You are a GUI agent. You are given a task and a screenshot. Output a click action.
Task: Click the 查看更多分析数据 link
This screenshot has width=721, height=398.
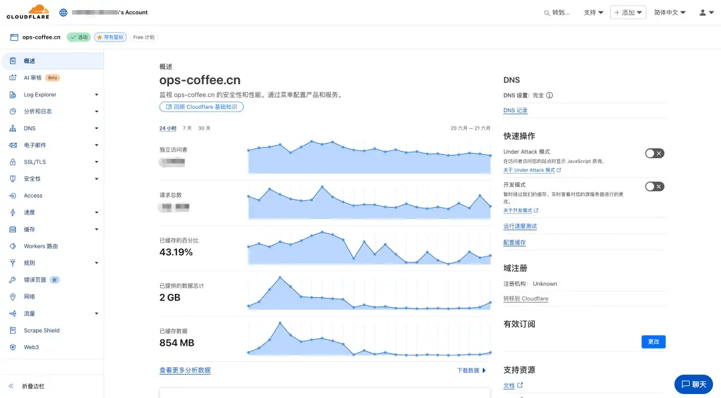coord(185,371)
